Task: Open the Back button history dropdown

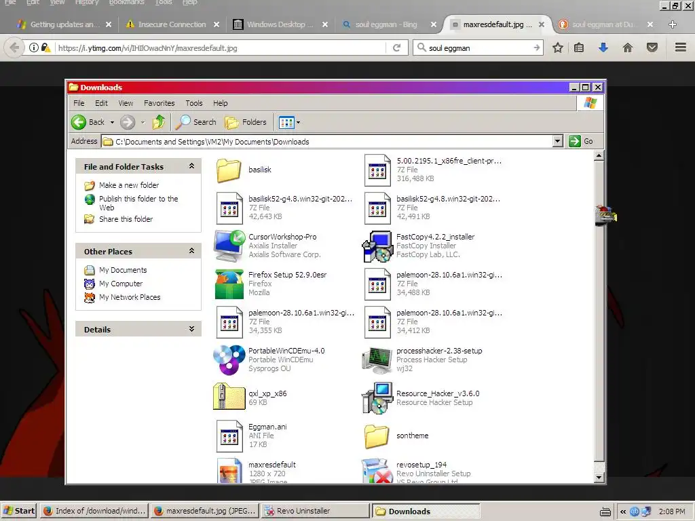Action: [112, 122]
